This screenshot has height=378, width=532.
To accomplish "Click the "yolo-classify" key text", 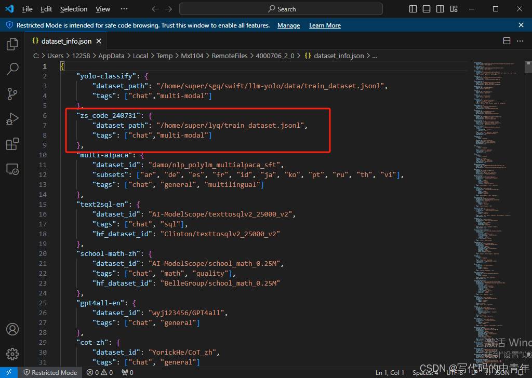I will [x=106, y=76].
